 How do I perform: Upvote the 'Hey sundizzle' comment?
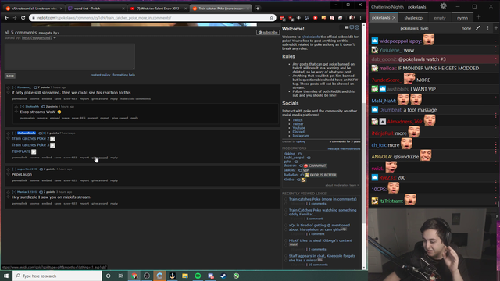click(x=9, y=192)
